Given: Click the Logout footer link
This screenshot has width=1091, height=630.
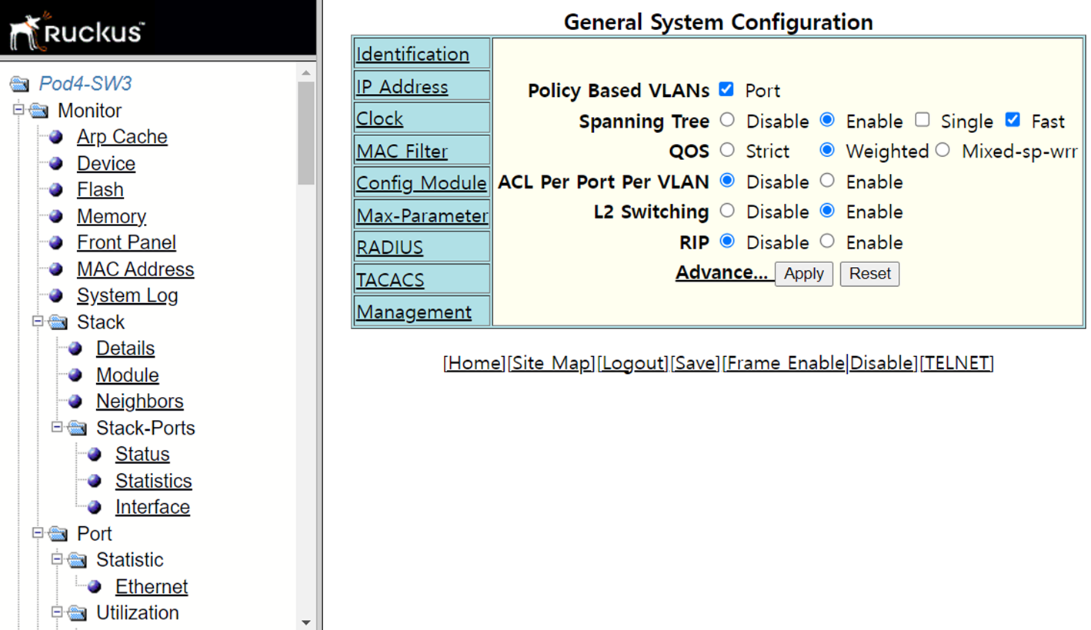Looking at the screenshot, I should (633, 363).
